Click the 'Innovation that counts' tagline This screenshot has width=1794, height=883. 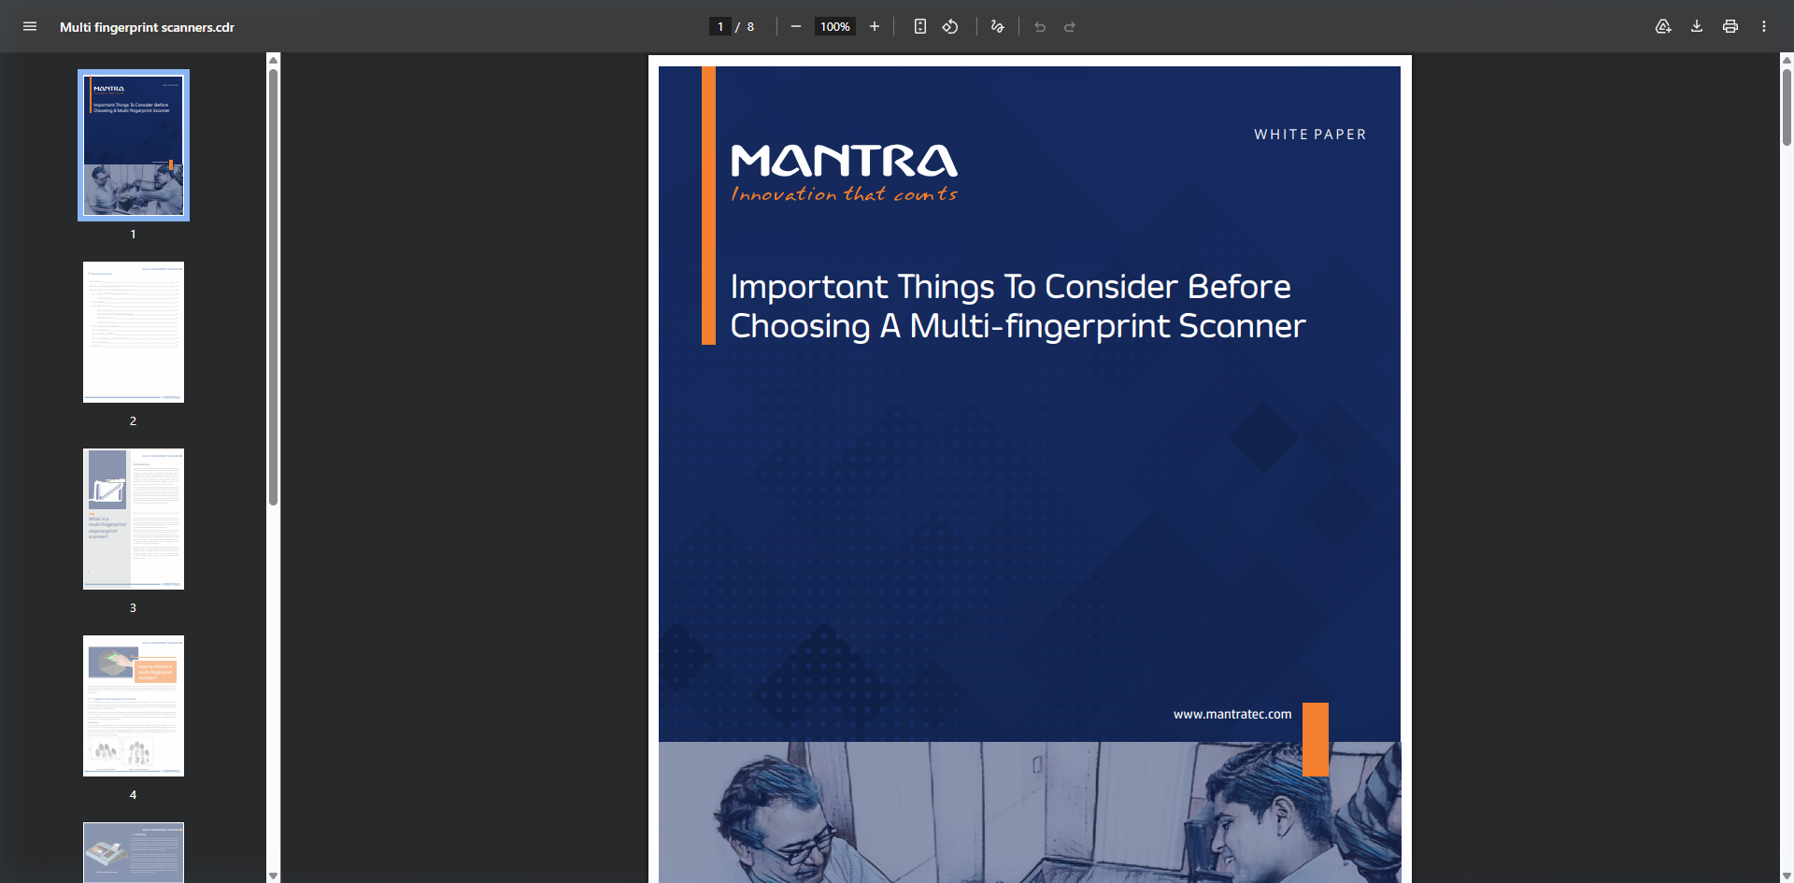(x=844, y=194)
